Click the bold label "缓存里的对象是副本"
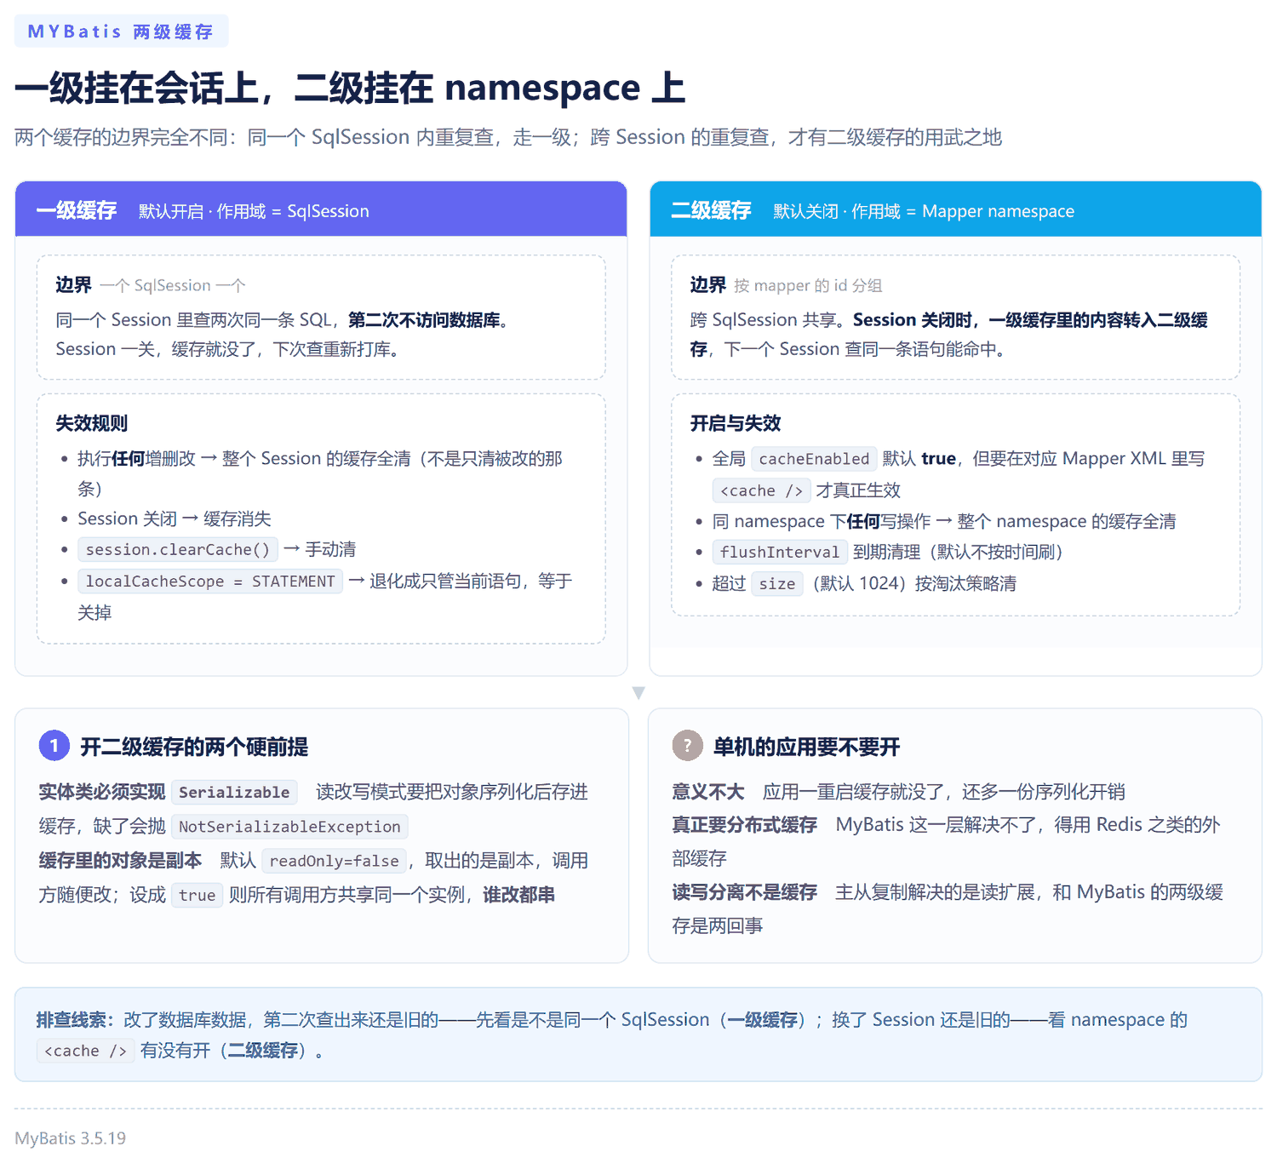The image size is (1277, 1163). (x=120, y=861)
